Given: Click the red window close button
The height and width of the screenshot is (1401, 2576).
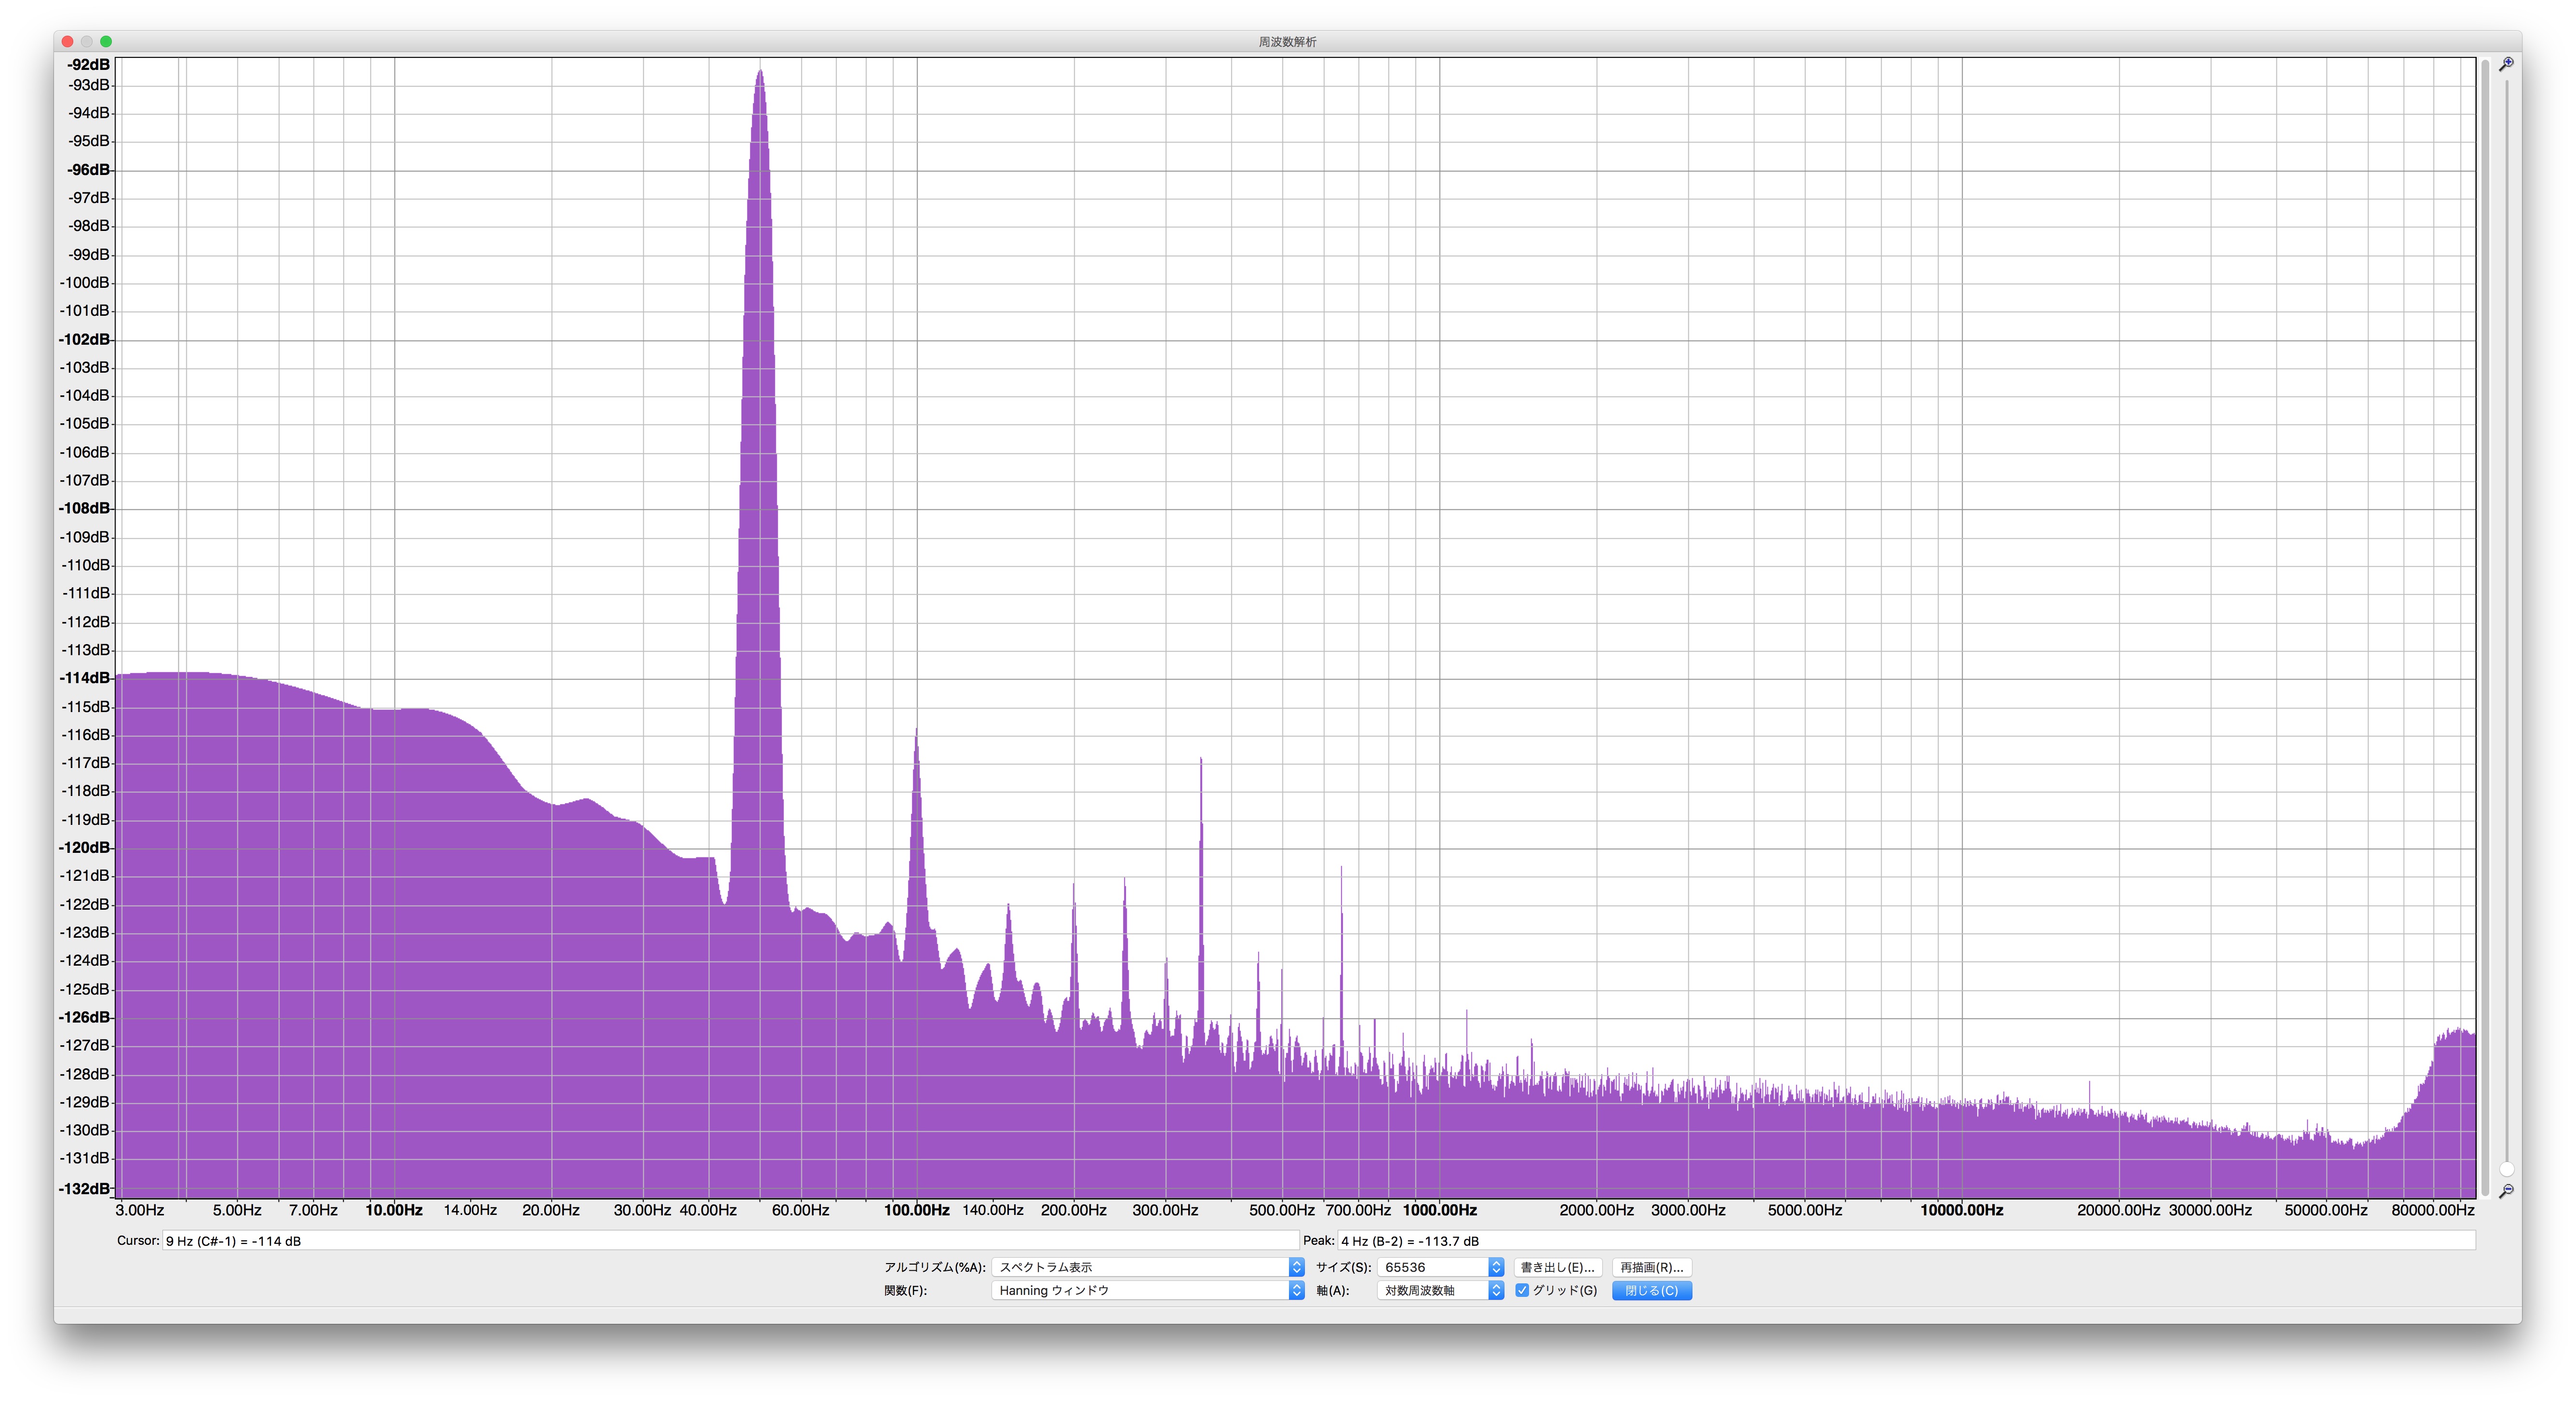Looking at the screenshot, I should click(67, 41).
